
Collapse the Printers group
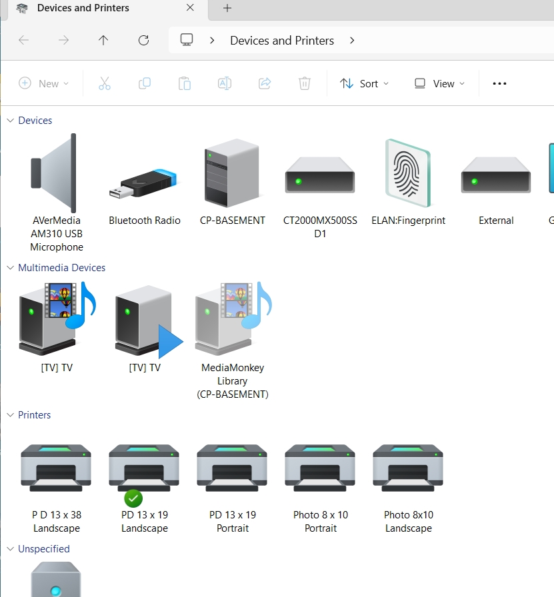coord(10,415)
